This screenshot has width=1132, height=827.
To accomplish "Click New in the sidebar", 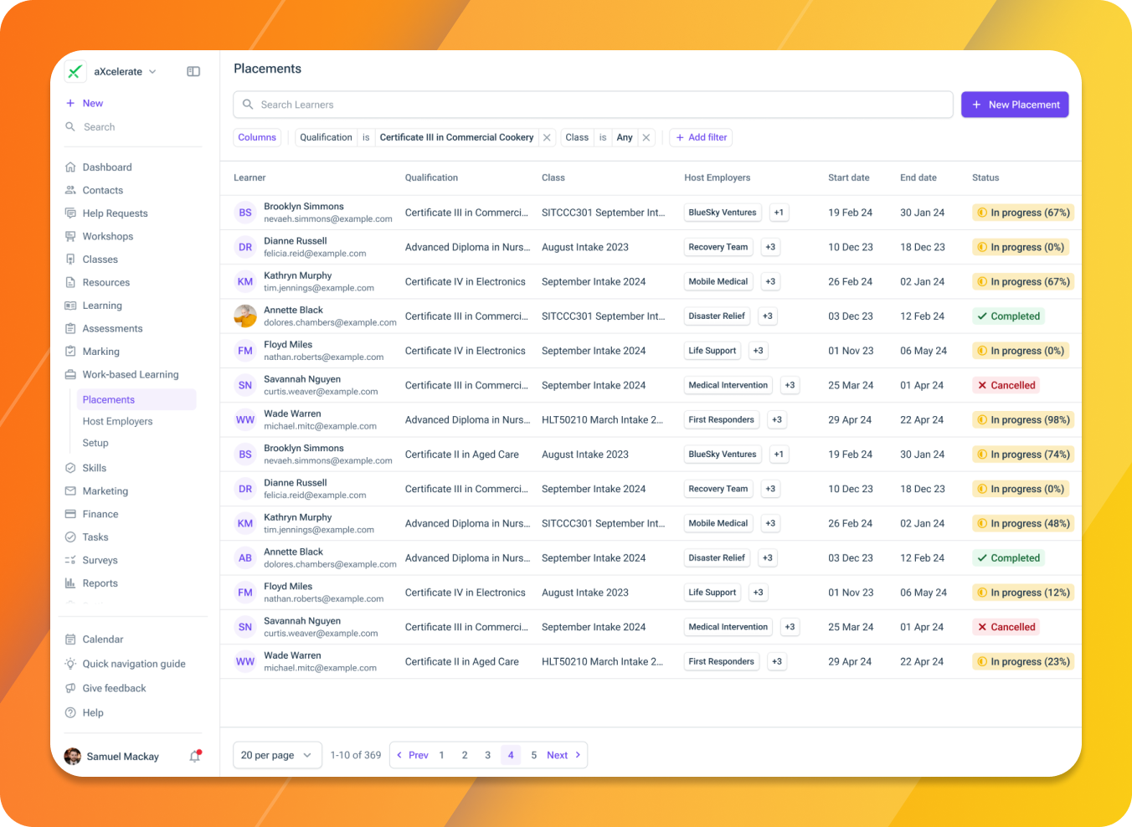I will point(85,103).
